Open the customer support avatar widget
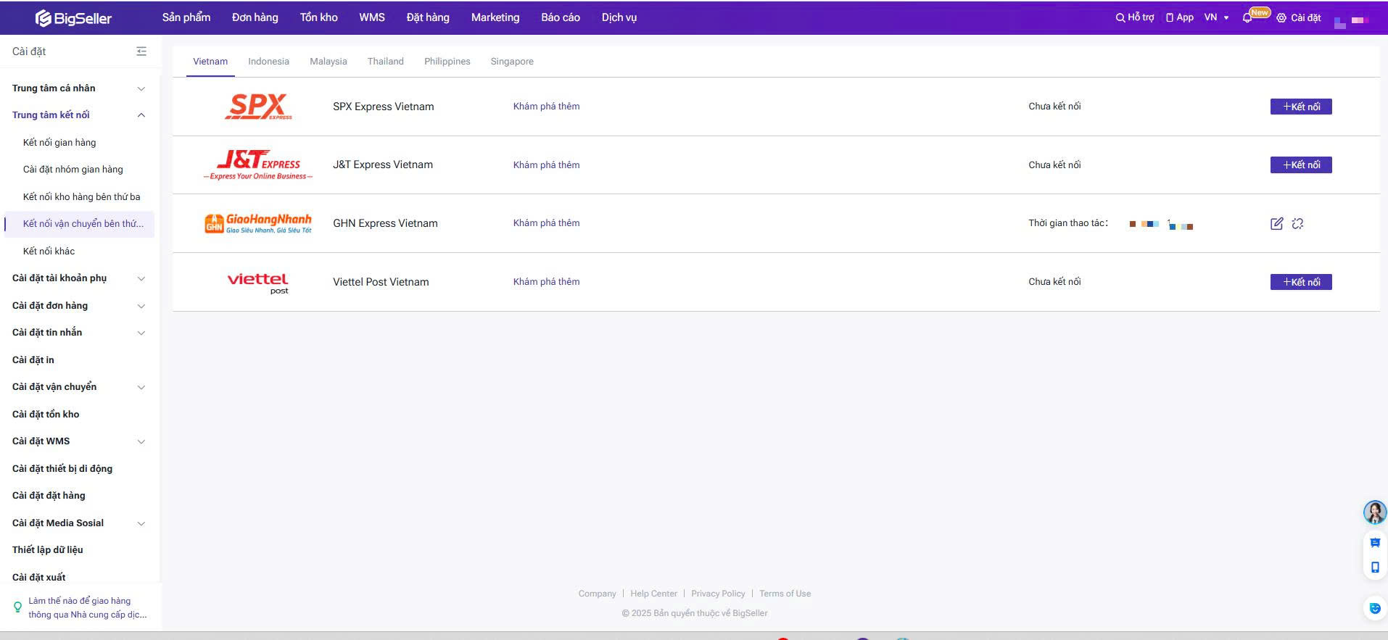This screenshot has width=1388, height=640. click(x=1374, y=512)
